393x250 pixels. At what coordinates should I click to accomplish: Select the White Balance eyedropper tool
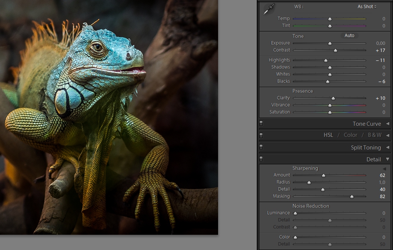pos(268,9)
